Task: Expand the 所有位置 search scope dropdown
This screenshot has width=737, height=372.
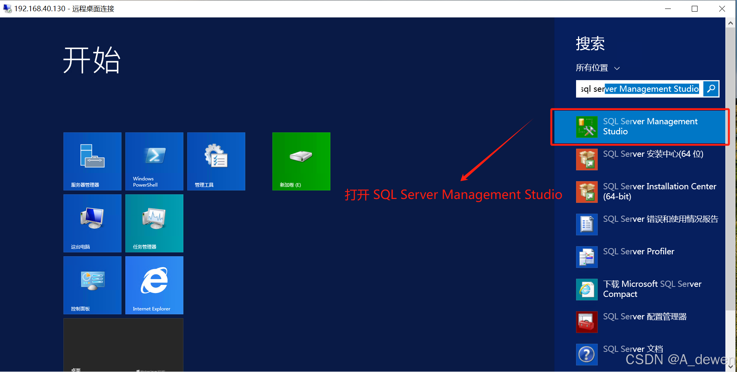Action: click(x=598, y=68)
